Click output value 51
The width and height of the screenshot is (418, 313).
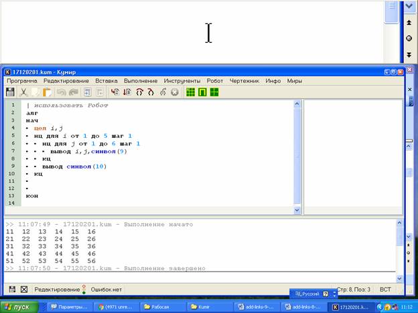9,261
